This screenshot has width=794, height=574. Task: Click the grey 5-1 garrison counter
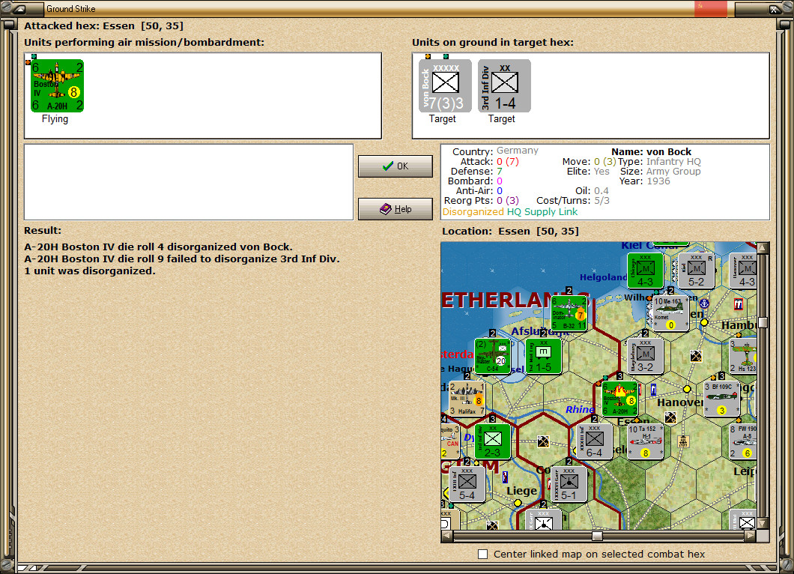pos(569,484)
